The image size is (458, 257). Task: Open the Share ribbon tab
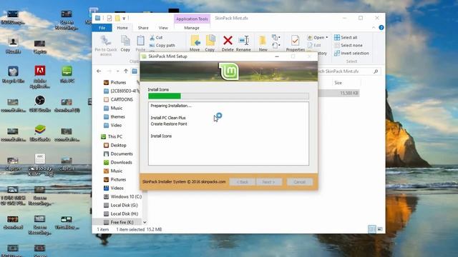tap(143, 28)
